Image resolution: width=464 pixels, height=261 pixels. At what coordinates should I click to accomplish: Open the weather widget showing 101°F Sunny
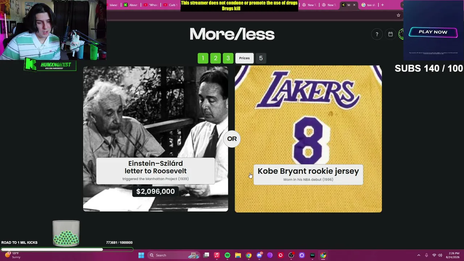click(12, 255)
